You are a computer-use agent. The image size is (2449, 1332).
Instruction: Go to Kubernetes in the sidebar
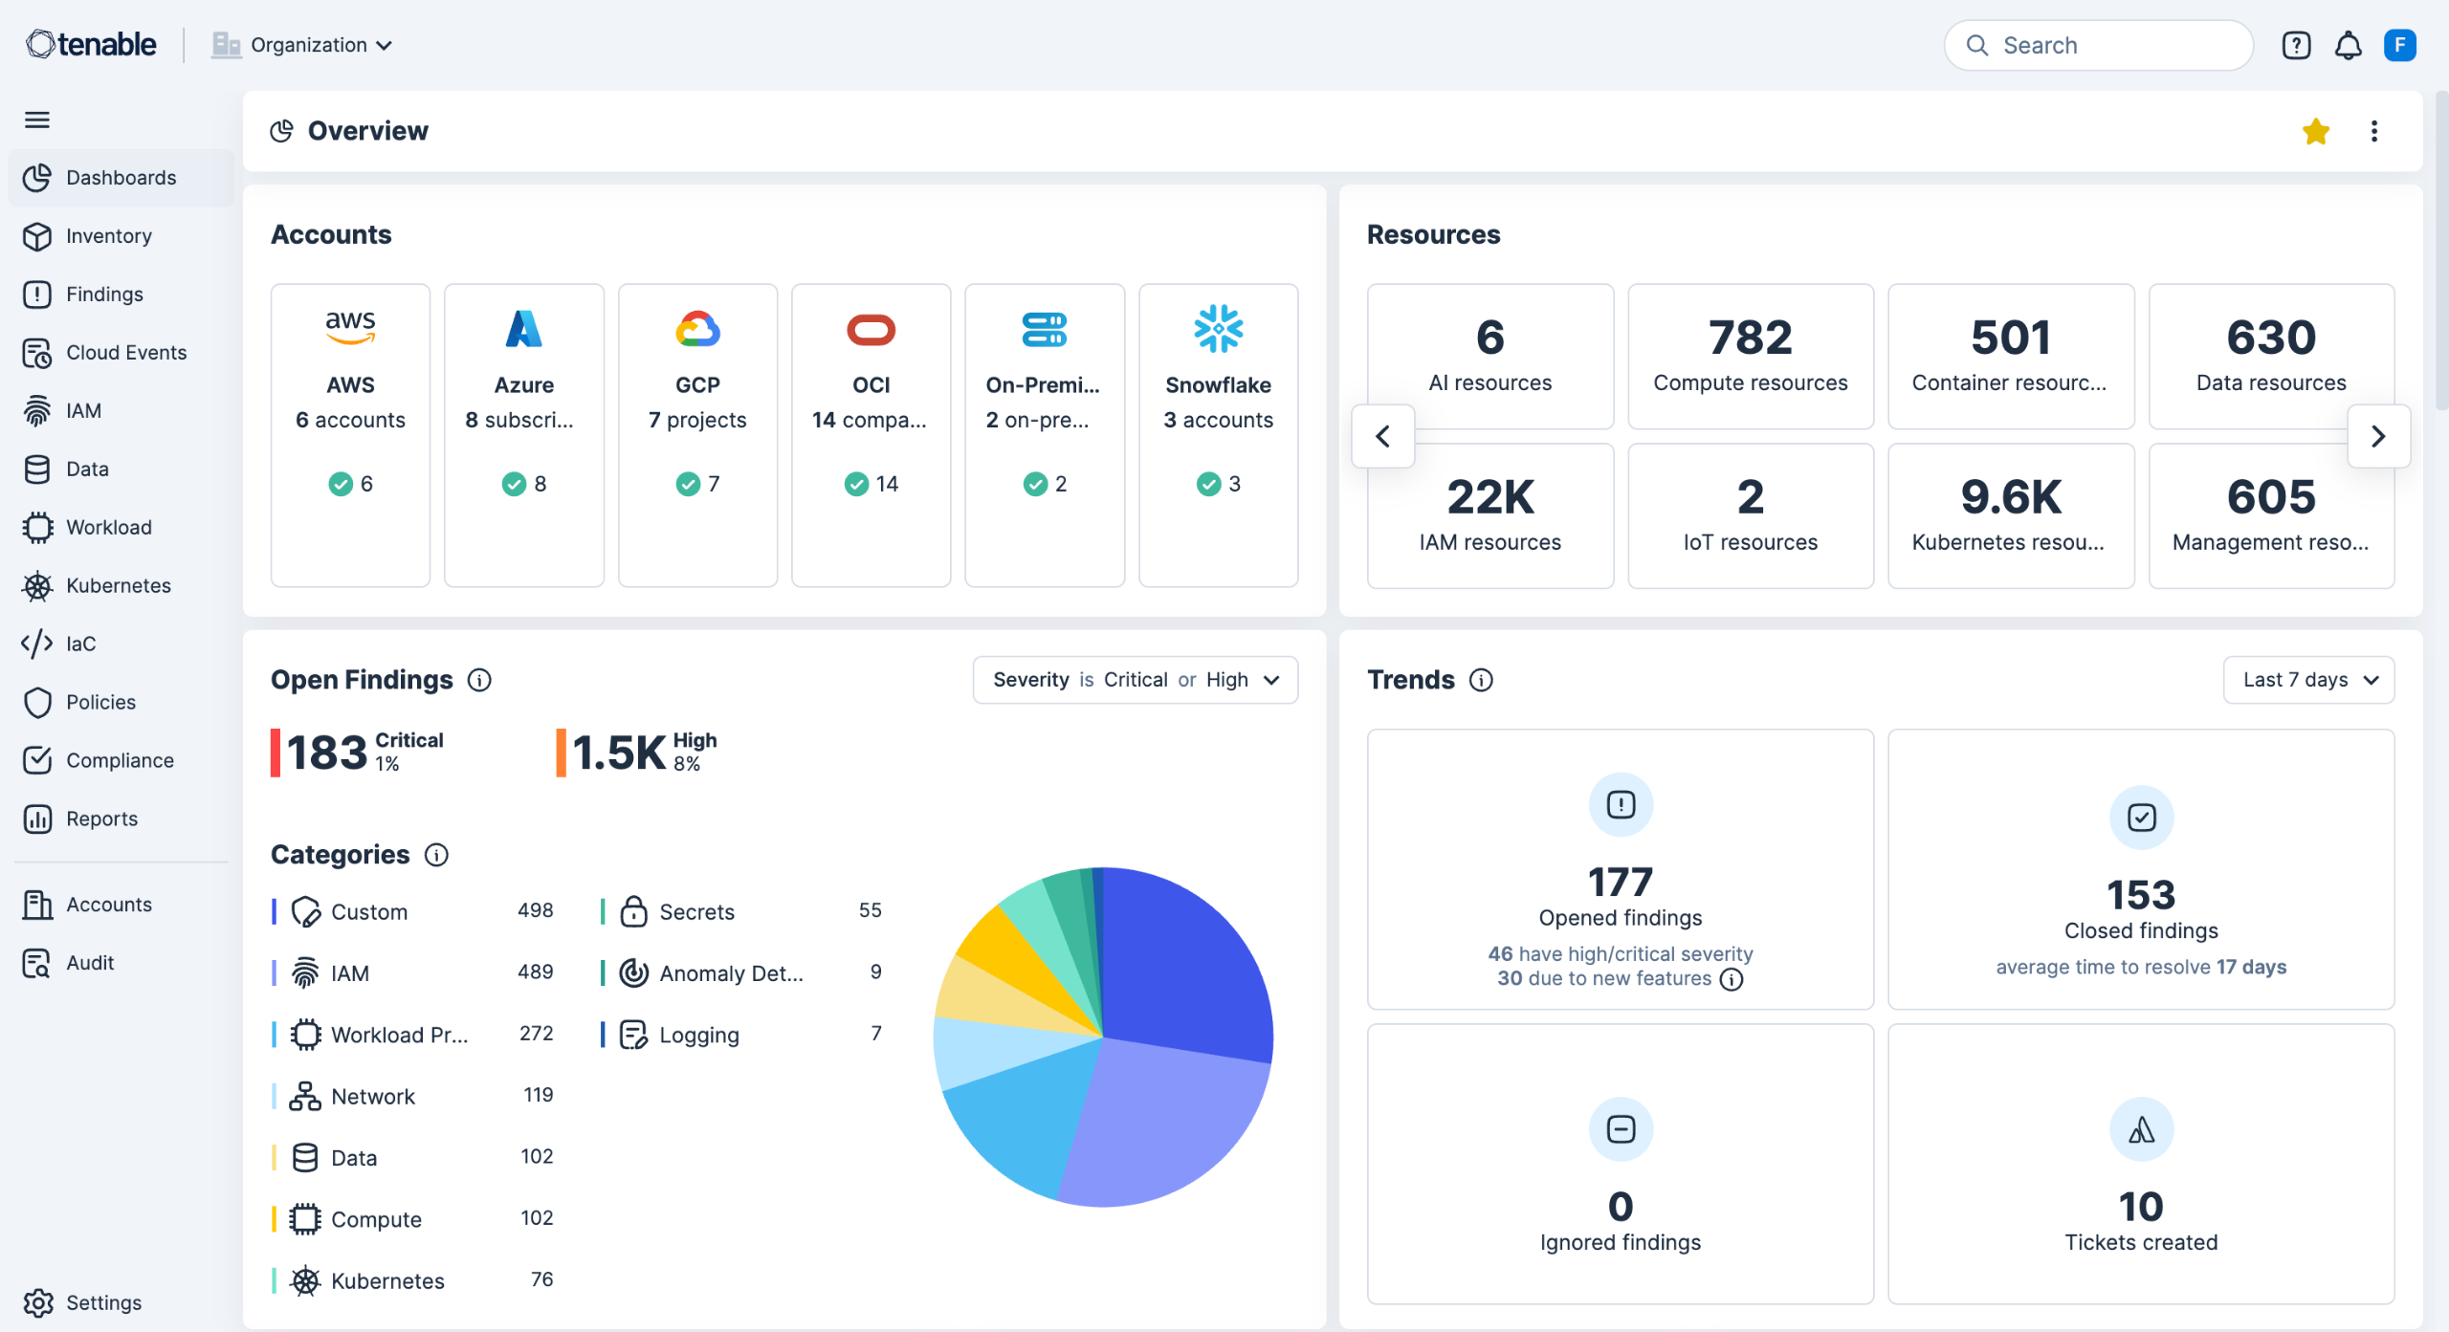[x=119, y=585]
